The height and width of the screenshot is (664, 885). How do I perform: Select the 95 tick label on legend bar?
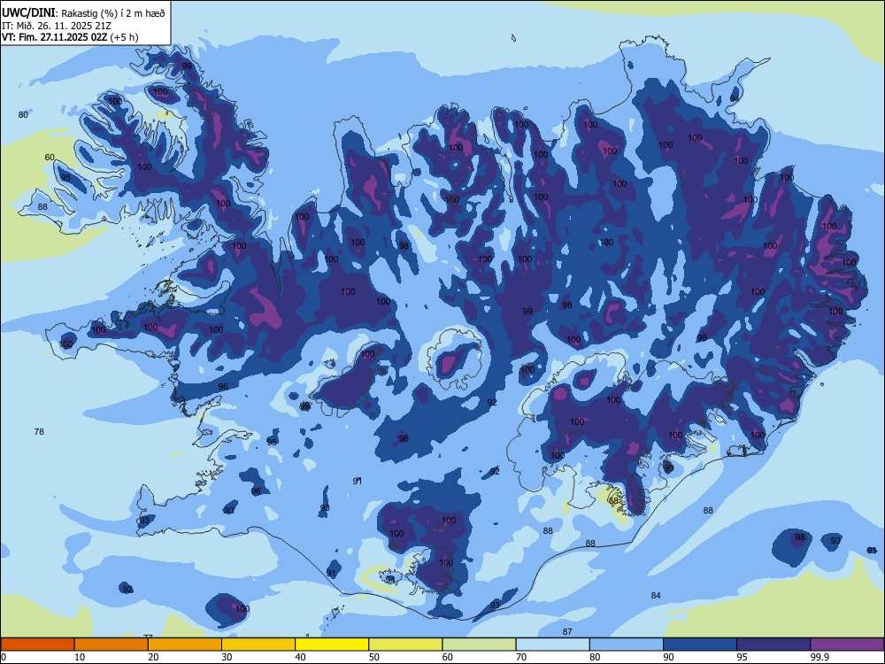742,657
